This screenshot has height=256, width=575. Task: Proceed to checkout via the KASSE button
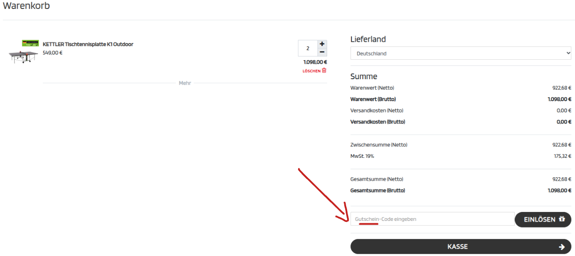pos(457,247)
